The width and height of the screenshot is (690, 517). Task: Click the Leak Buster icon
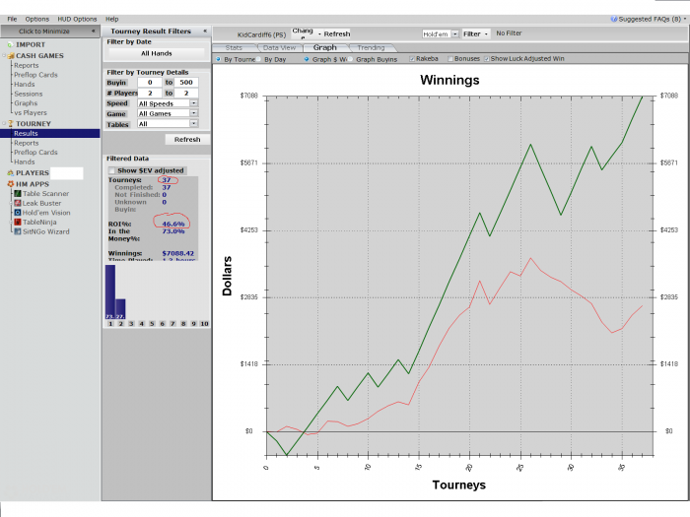click(x=18, y=203)
